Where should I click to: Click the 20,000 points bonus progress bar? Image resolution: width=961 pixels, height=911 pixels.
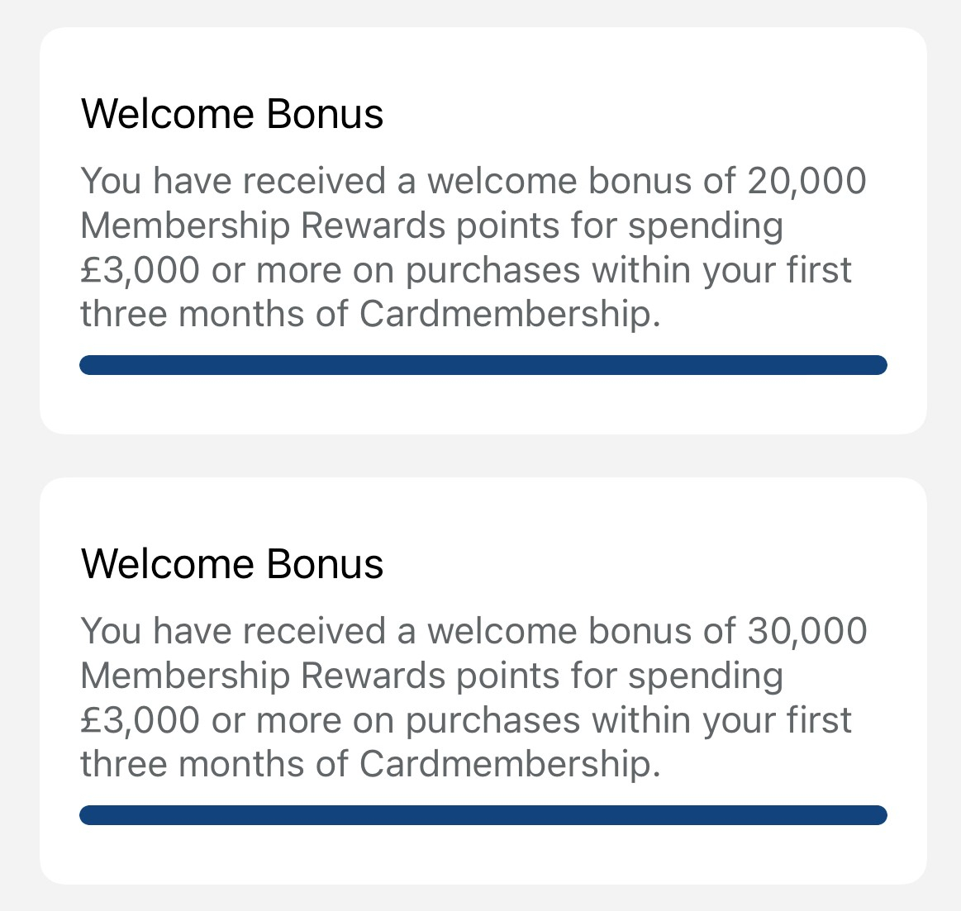point(483,365)
